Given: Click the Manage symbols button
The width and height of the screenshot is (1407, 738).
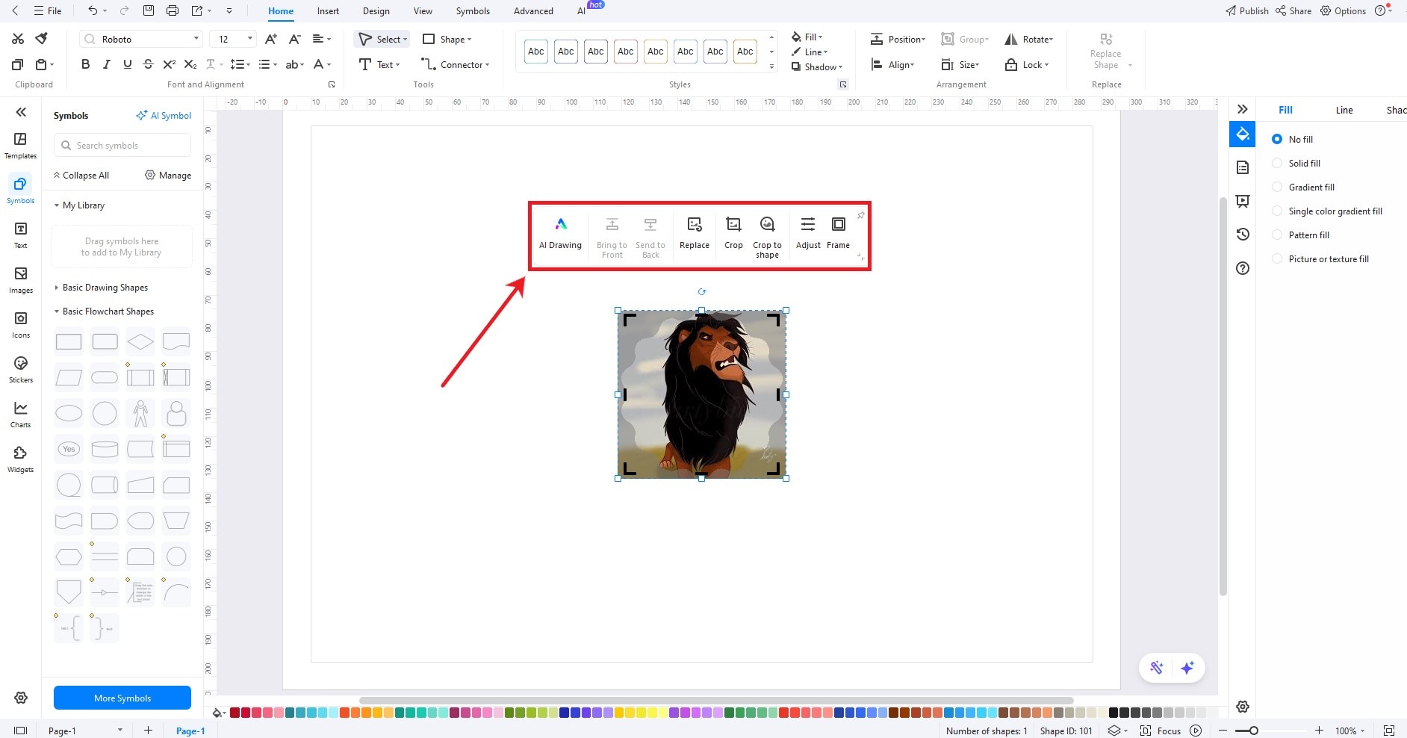Looking at the screenshot, I should pyautogui.click(x=168, y=175).
